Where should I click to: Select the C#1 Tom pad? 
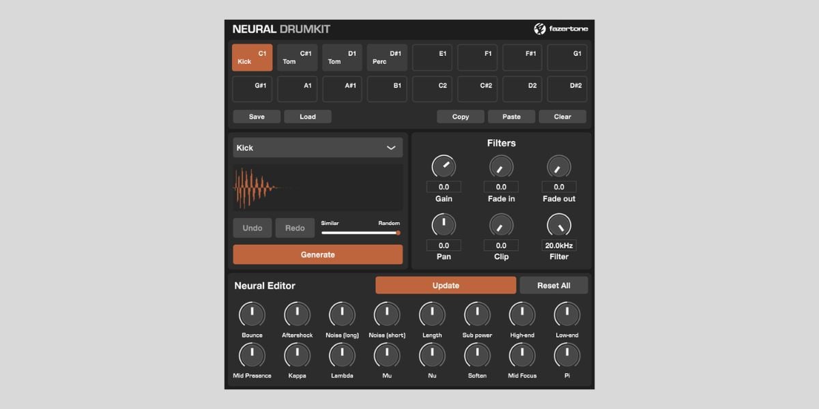298,58
